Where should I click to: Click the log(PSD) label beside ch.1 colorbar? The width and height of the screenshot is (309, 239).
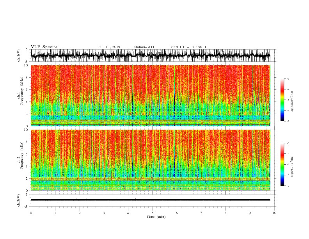coord(292,102)
